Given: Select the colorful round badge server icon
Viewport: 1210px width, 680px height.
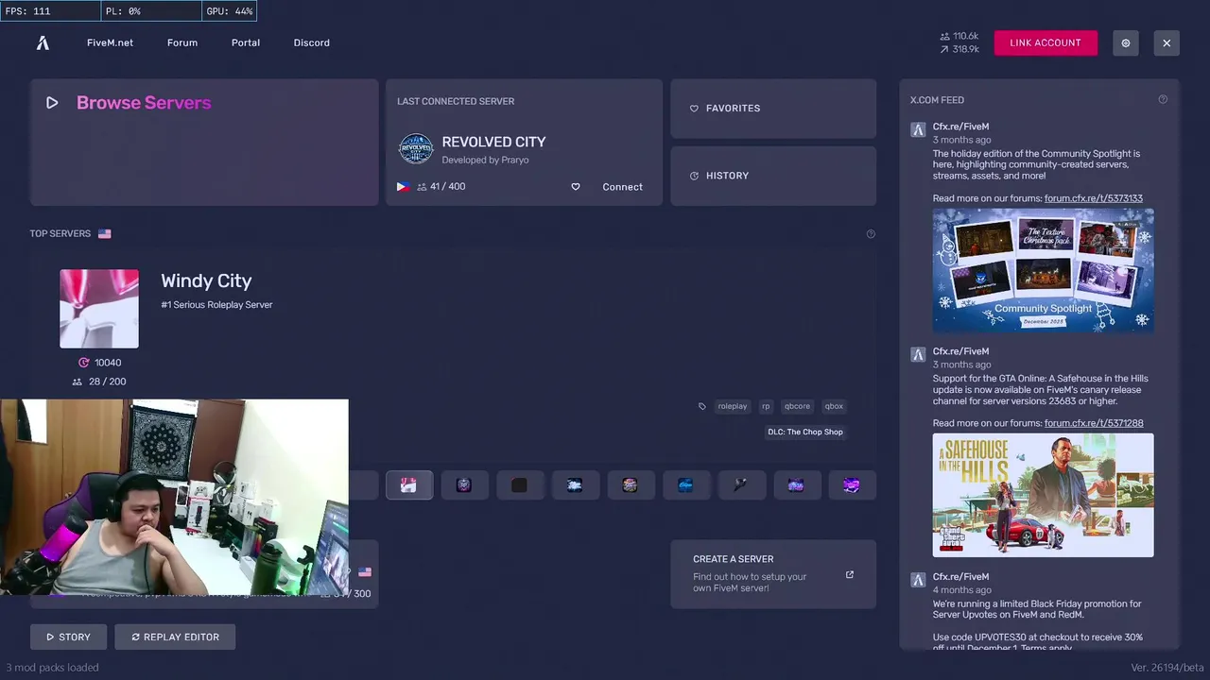Looking at the screenshot, I should pos(631,484).
